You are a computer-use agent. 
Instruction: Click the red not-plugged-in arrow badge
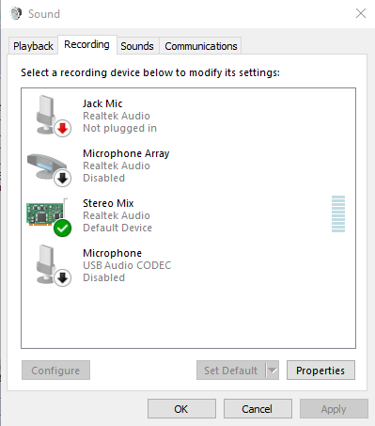63,129
